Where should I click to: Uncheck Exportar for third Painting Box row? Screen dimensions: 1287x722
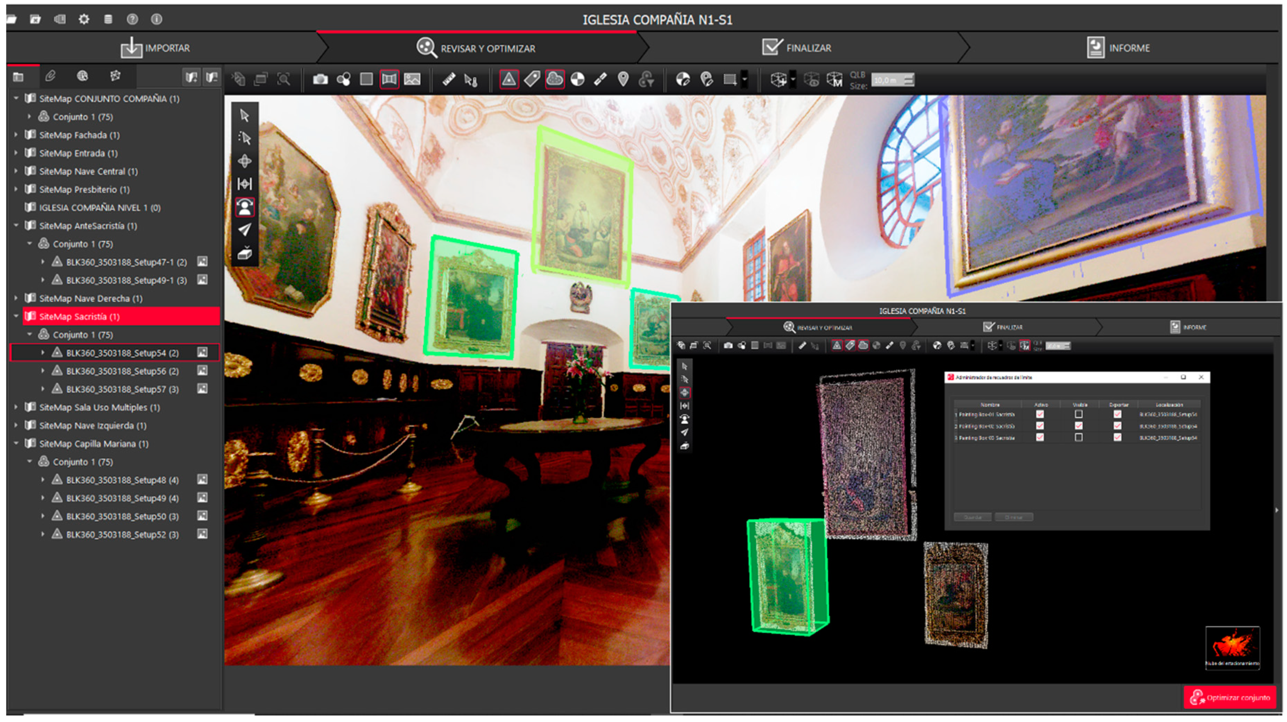(1117, 437)
